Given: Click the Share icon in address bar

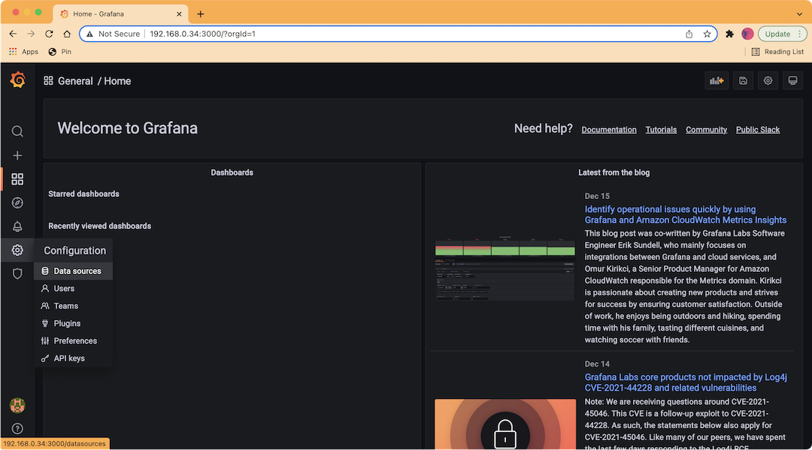Looking at the screenshot, I should point(689,34).
